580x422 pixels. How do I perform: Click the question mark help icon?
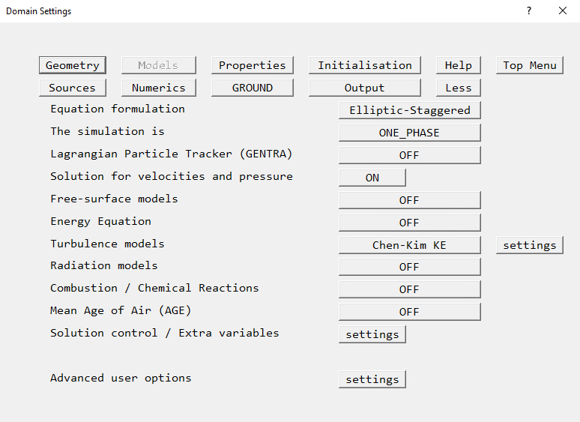pos(529,11)
